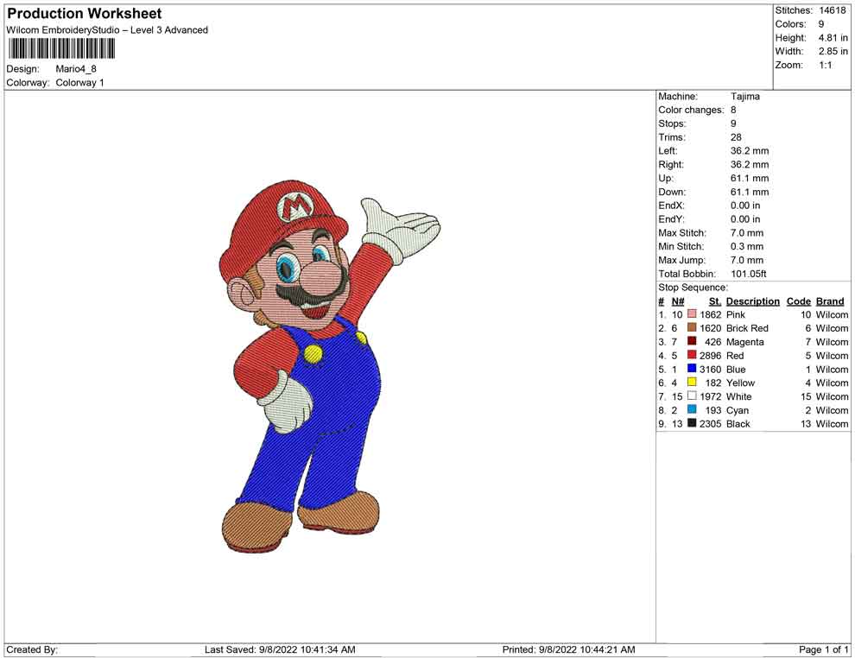This screenshot has height=658, width=855.
Task: Select the Code column header
Action: (x=798, y=301)
